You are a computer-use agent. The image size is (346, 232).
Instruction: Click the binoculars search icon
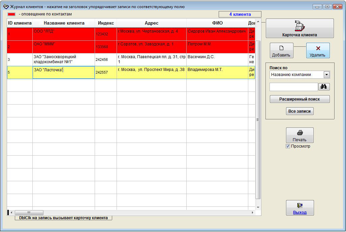[324, 87]
